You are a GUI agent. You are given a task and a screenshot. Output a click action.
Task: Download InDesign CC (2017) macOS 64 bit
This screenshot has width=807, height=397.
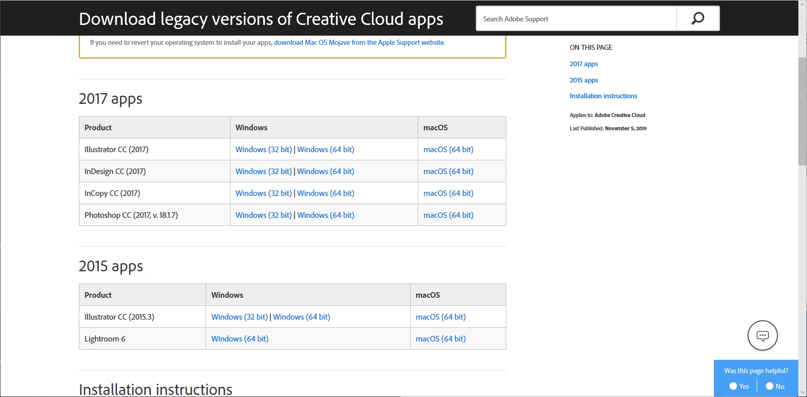click(x=448, y=172)
